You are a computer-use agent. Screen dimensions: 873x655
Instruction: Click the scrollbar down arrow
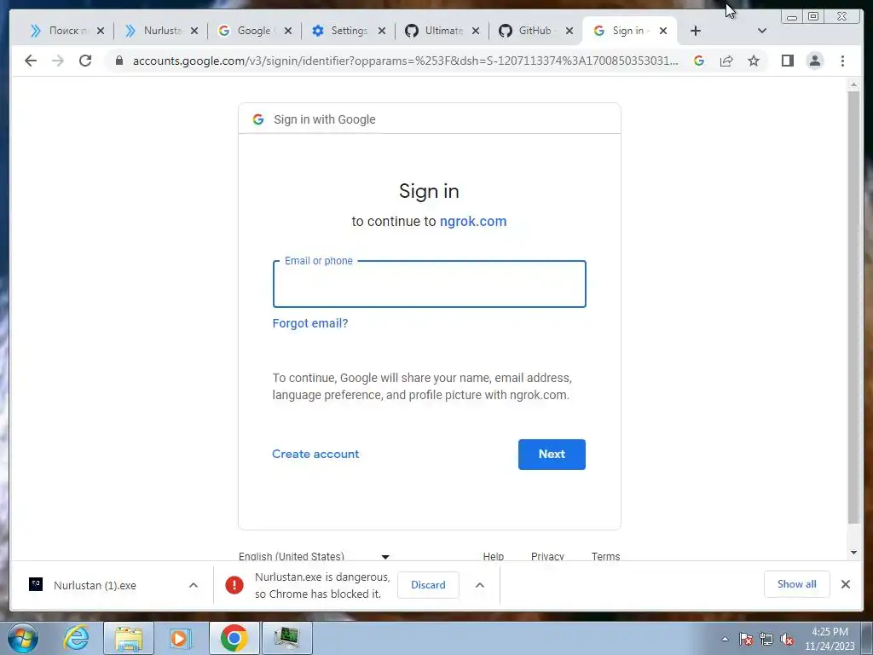coord(853,553)
